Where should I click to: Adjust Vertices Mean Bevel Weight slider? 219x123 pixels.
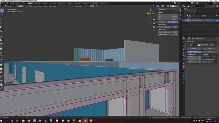[168, 27]
